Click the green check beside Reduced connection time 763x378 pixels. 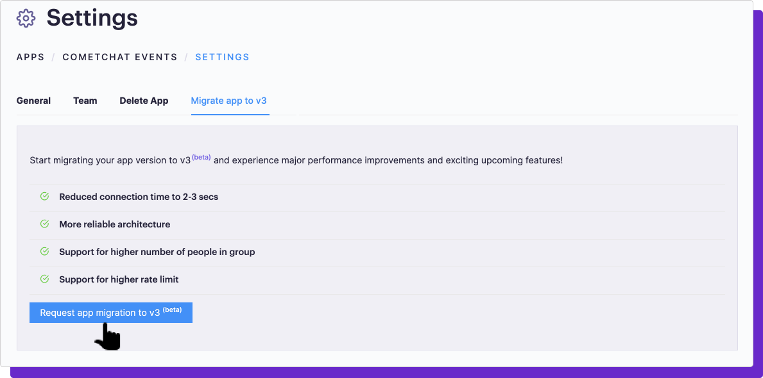coord(44,196)
